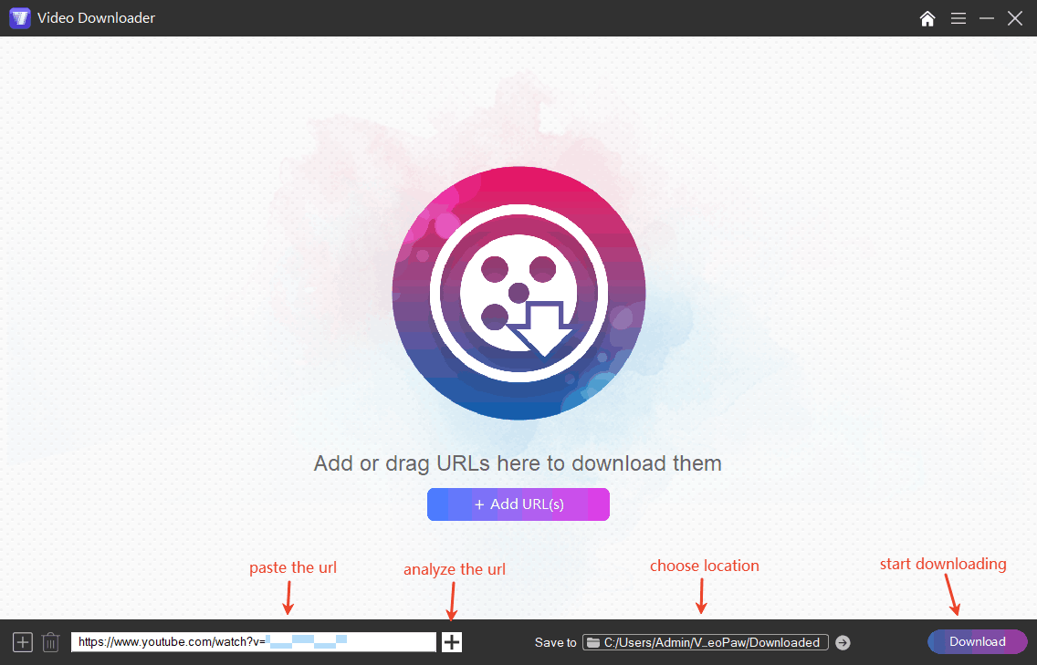The height and width of the screenshot is (665, 1037).
Task: Analyze the URL with white plus button
Action: click(x=452, y=642)
